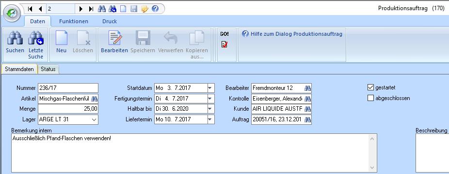
Task: Uncheck the gestartet checkbox
Action: pyautogui.click(x=370, y=87)
